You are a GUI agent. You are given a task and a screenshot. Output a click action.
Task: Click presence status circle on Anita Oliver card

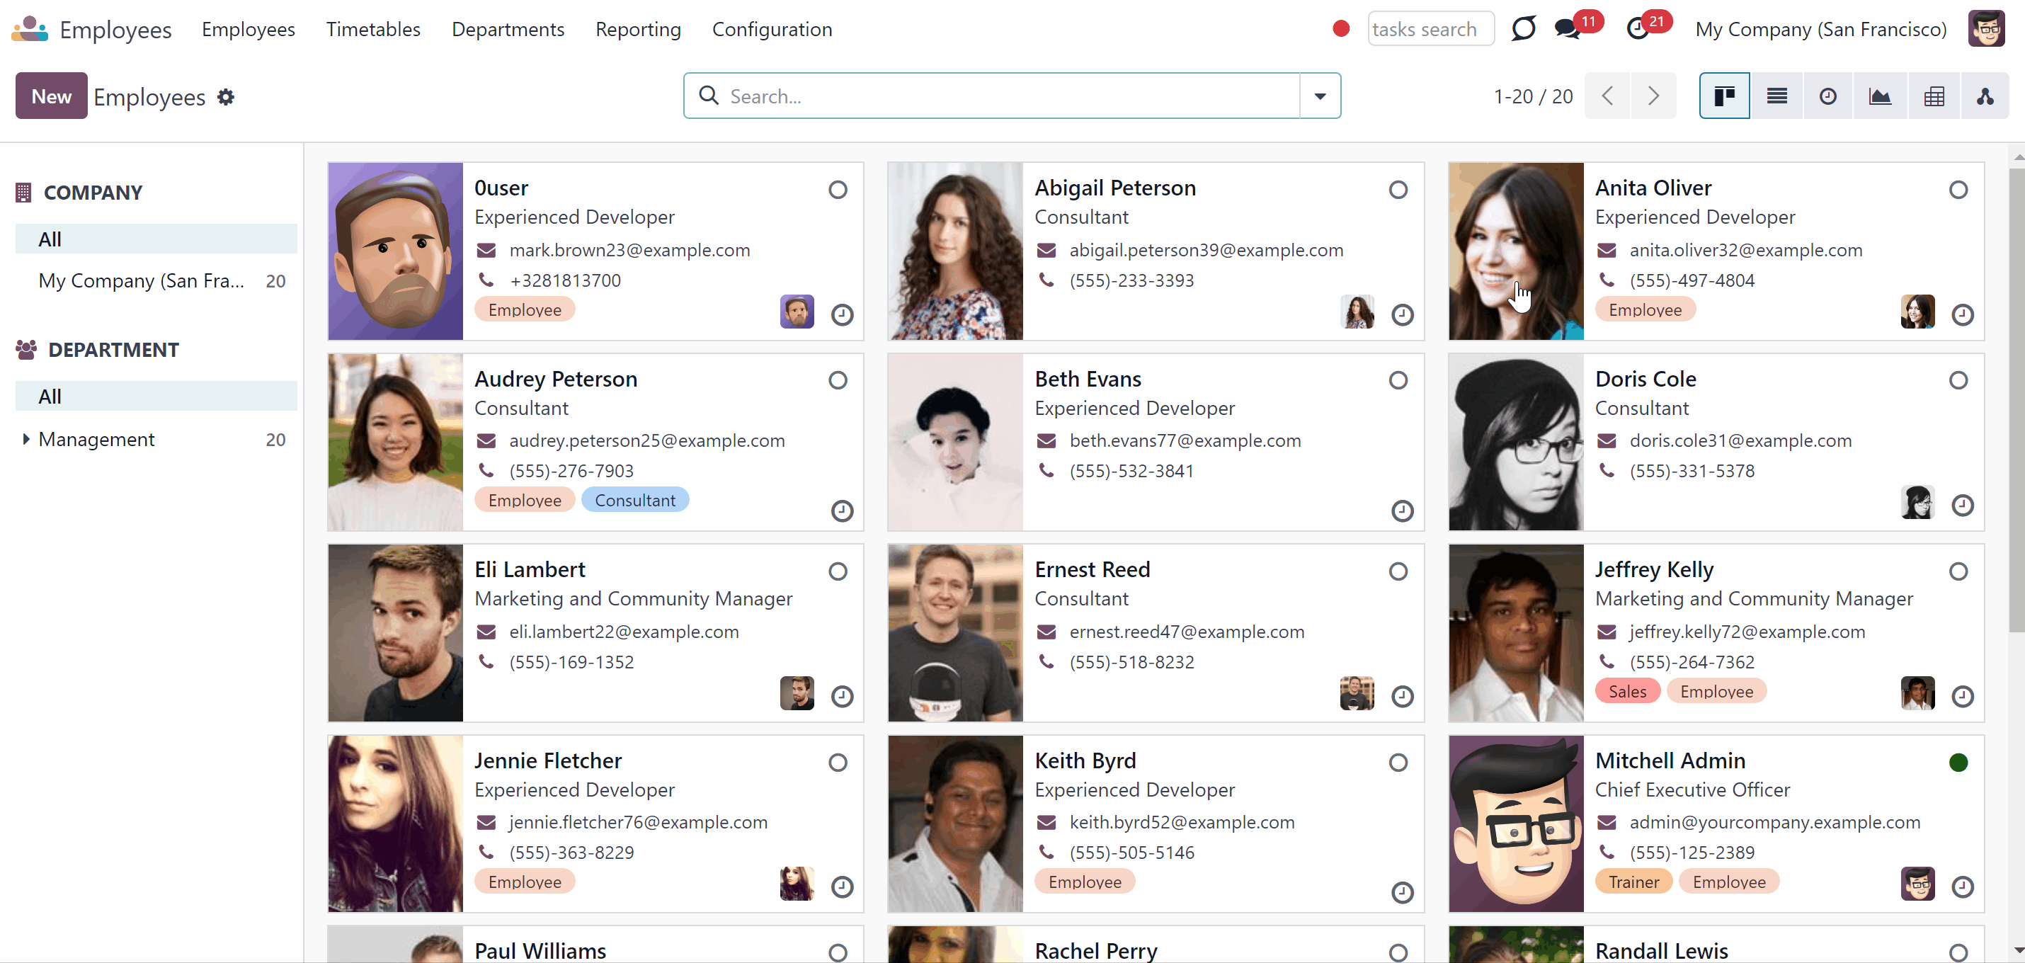[1959, 190]
